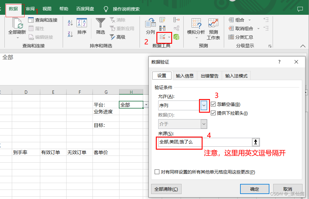Toggle the 筛选 filter funnel
Image resolution: width=309 pixels, height=199 pixels.
coord(101,26)
